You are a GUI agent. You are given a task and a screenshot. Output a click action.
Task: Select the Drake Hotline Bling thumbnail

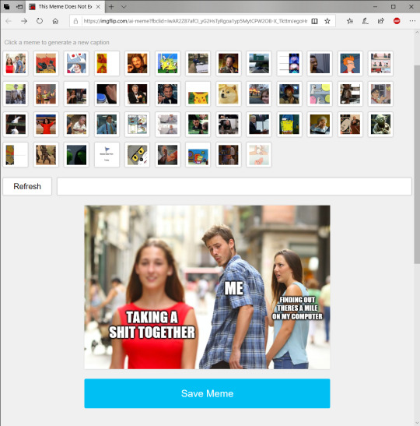tap(107, 63)
